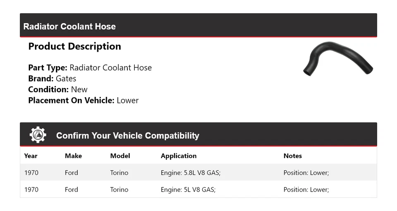Click 1970 in the 5L engine row
Image resolution: width=397 pixels, height=211 pixels.
31,189
